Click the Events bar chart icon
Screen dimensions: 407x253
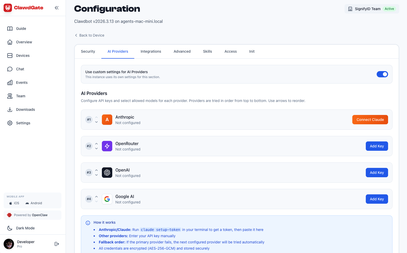pyautogui.click(x=10, y=83)
